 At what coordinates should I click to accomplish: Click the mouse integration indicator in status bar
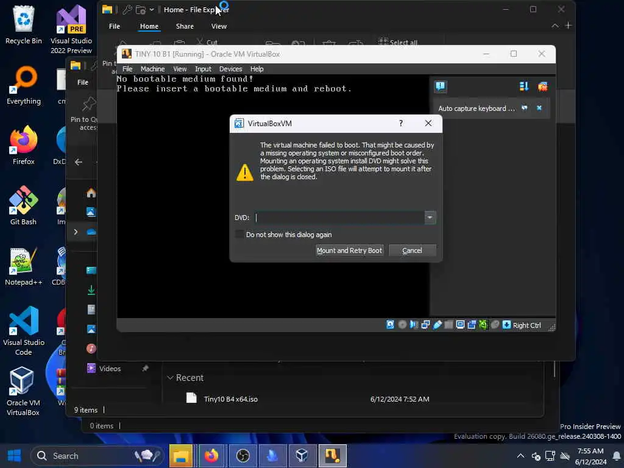[x=495, y=325]
